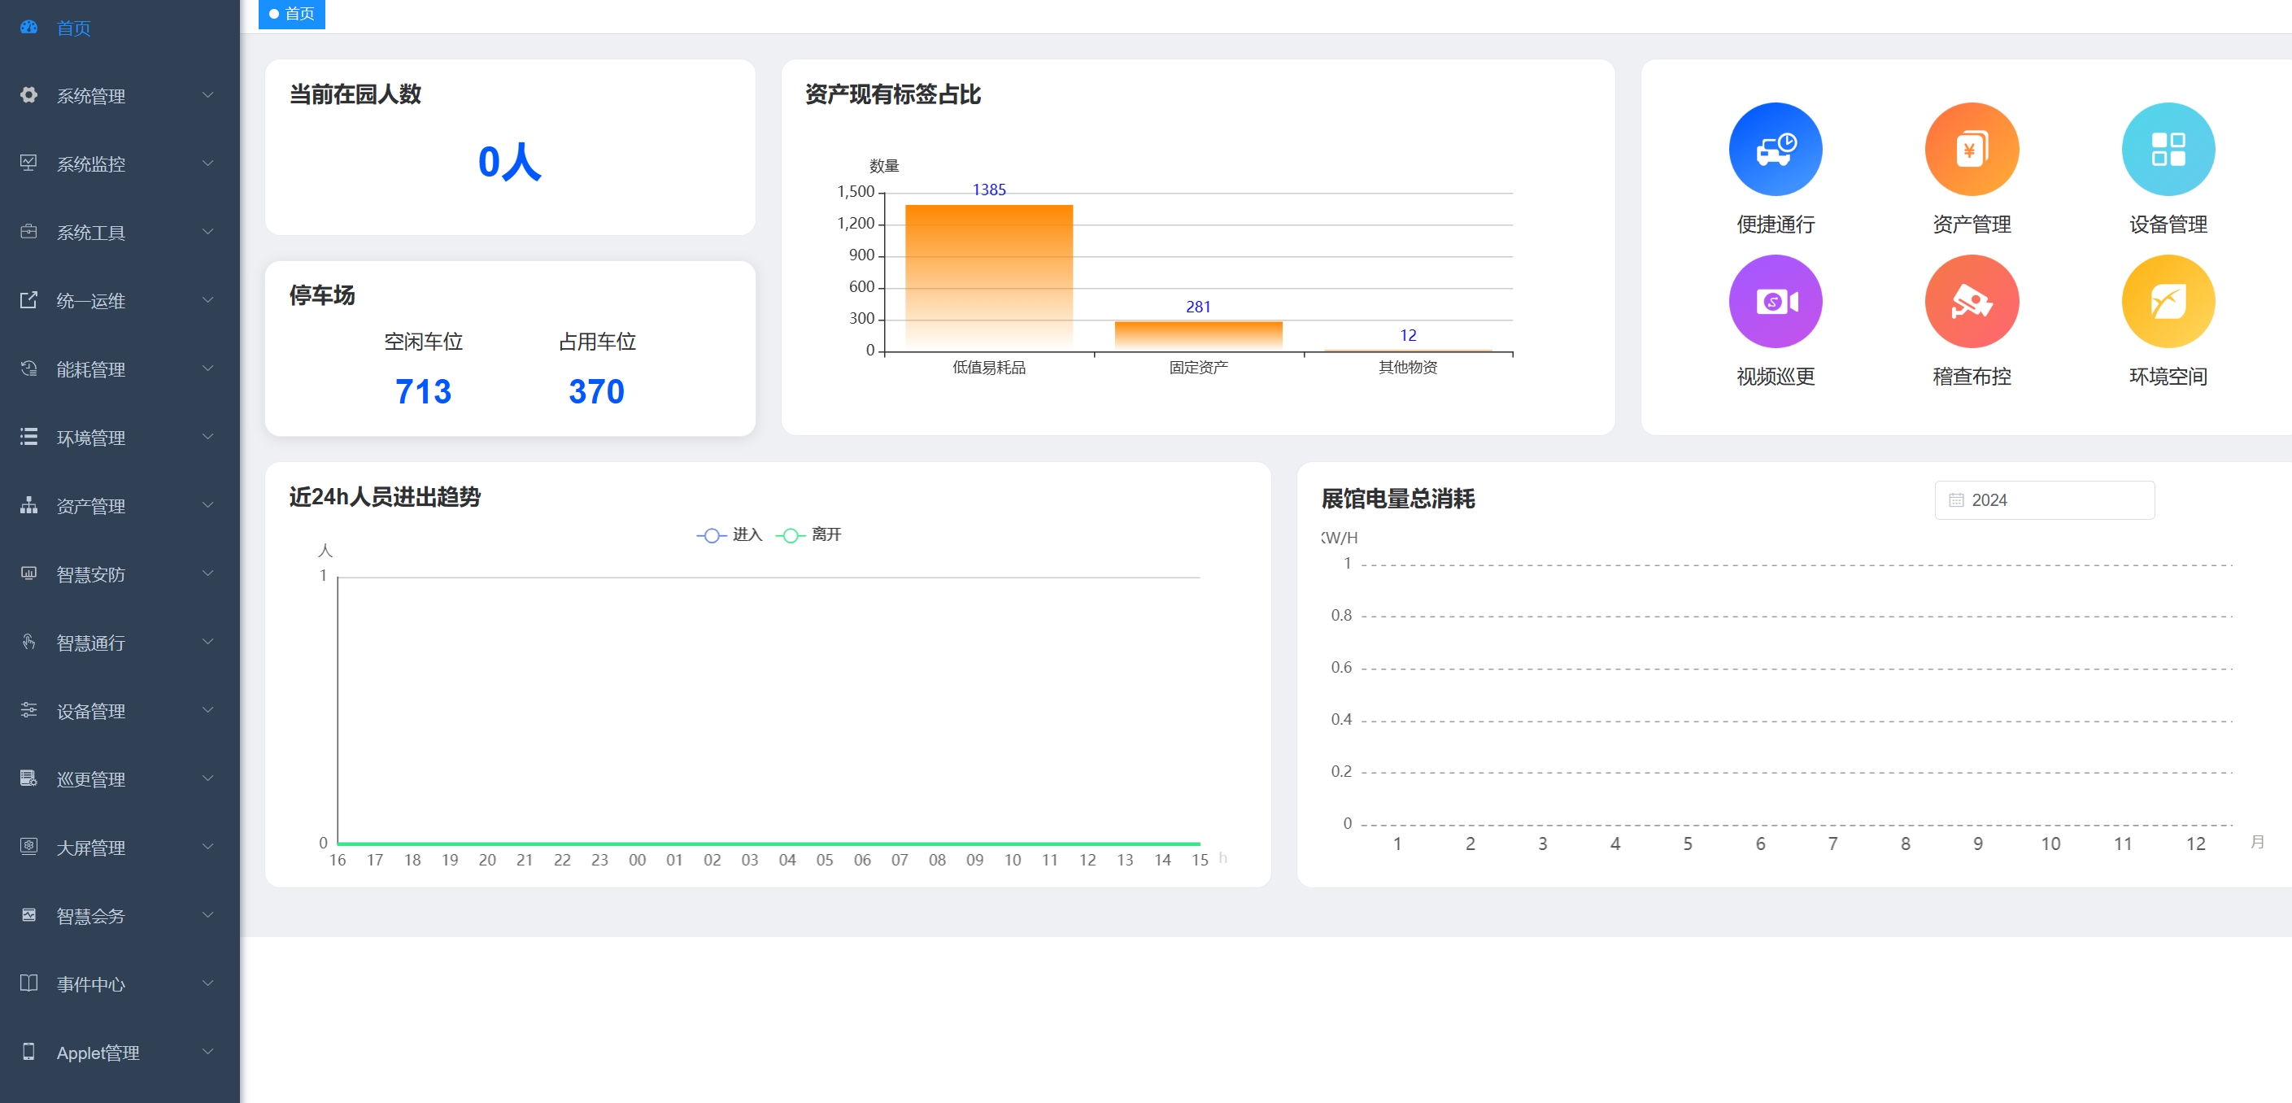Click the 巡更管理 sidebar icon
Image resolution: width=2292 pixels, height=1103 pixels.
28,778
